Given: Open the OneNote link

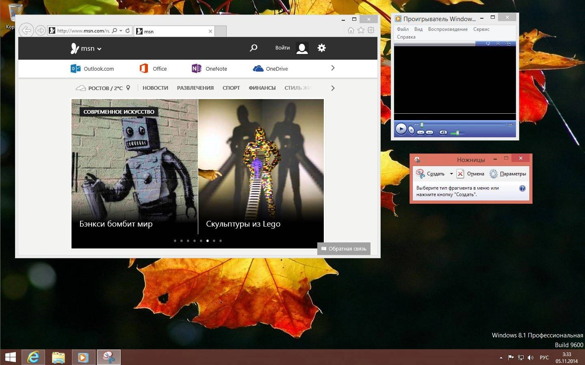Looking at the screenshot, I should (x=209, y=69).
